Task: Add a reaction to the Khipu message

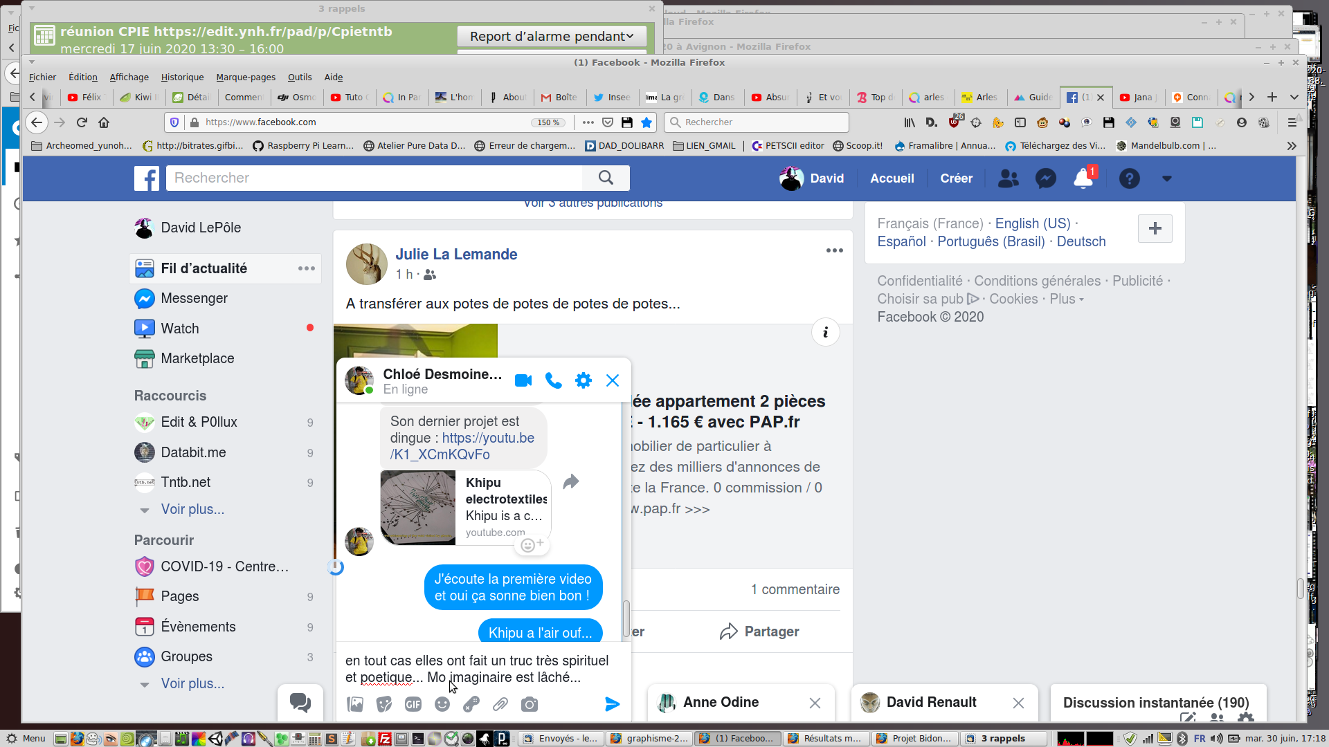Action: click(531, 545)
